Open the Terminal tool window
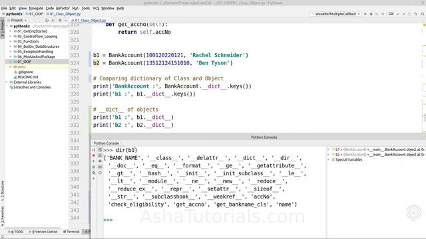426x239 pixels. [x=71, y=232]
